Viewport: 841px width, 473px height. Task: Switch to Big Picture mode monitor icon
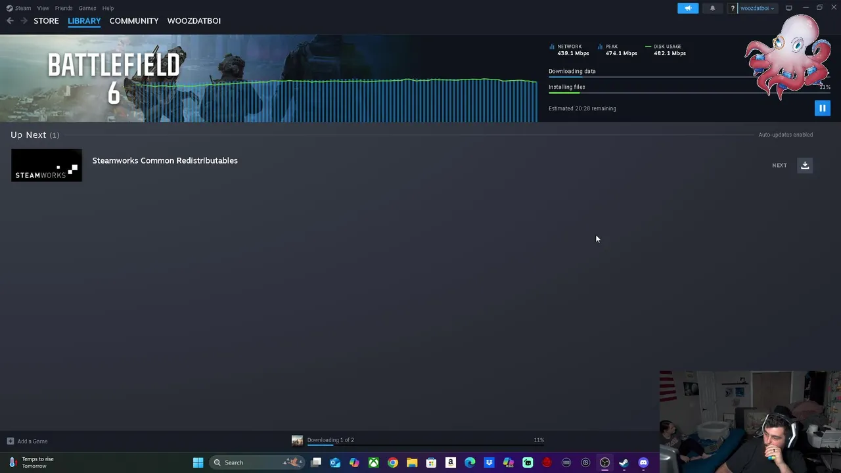coord(788,9)
